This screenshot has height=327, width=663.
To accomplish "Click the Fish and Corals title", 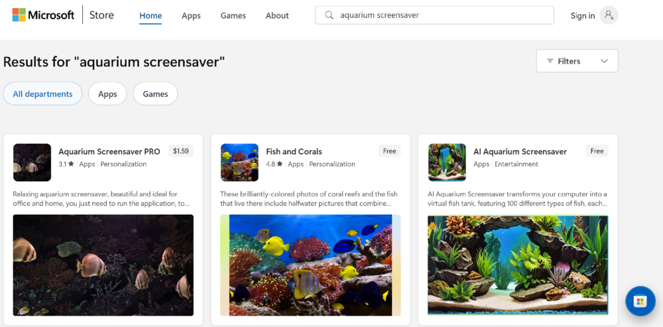I will click(294, 151).
